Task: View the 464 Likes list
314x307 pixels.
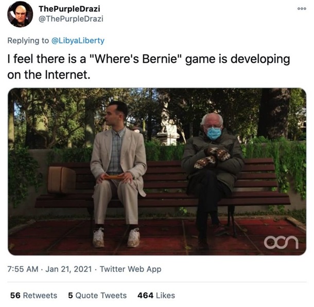Action: coord(156,295)
